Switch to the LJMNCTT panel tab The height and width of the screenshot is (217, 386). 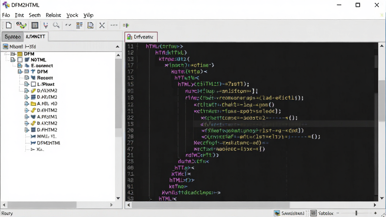tap(36, 37)
